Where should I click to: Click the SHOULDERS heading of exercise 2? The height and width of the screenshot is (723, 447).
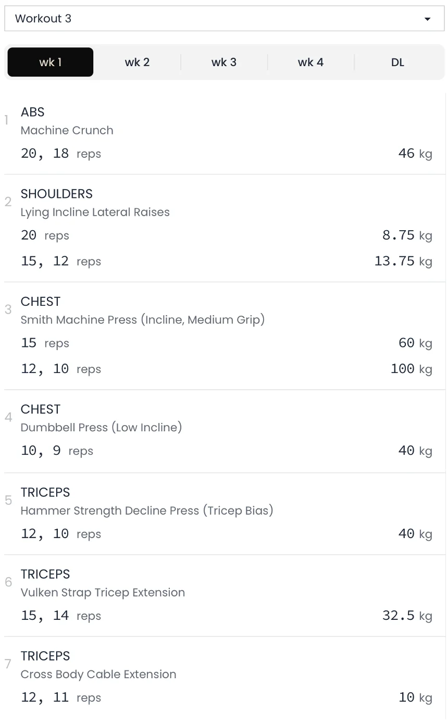tap(57, 194)
